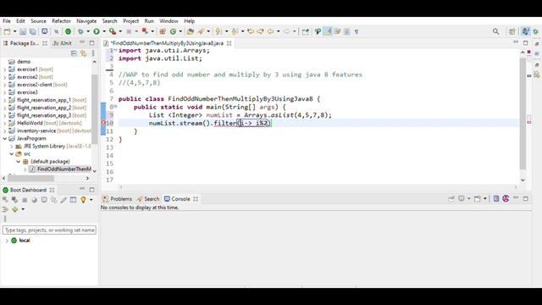
Task: Minimize the Boot Dashboard panel
Action: pos(82,189)
